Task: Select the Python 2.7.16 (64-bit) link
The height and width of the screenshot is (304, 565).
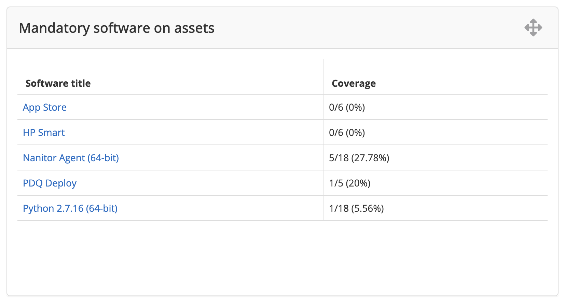Action: [70, 208]
